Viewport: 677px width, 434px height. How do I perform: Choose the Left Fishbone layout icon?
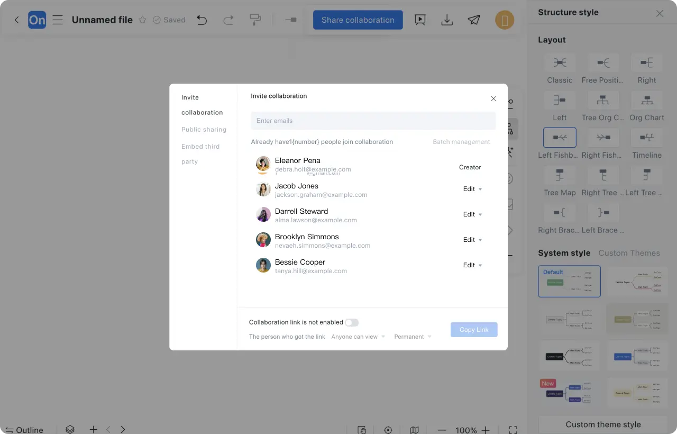tap(560, 138)
